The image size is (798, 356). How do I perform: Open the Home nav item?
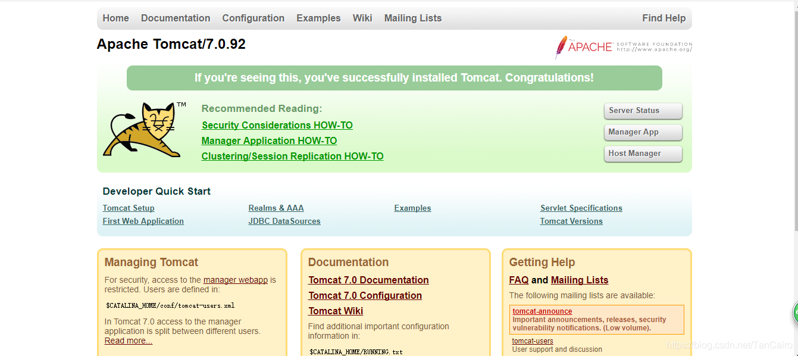[115, 18]
